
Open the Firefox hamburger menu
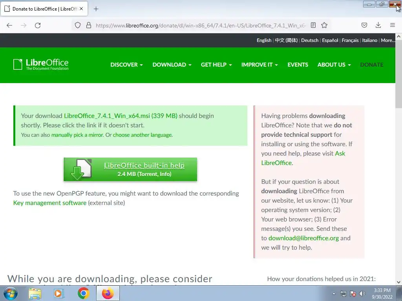tap(393, 25)
